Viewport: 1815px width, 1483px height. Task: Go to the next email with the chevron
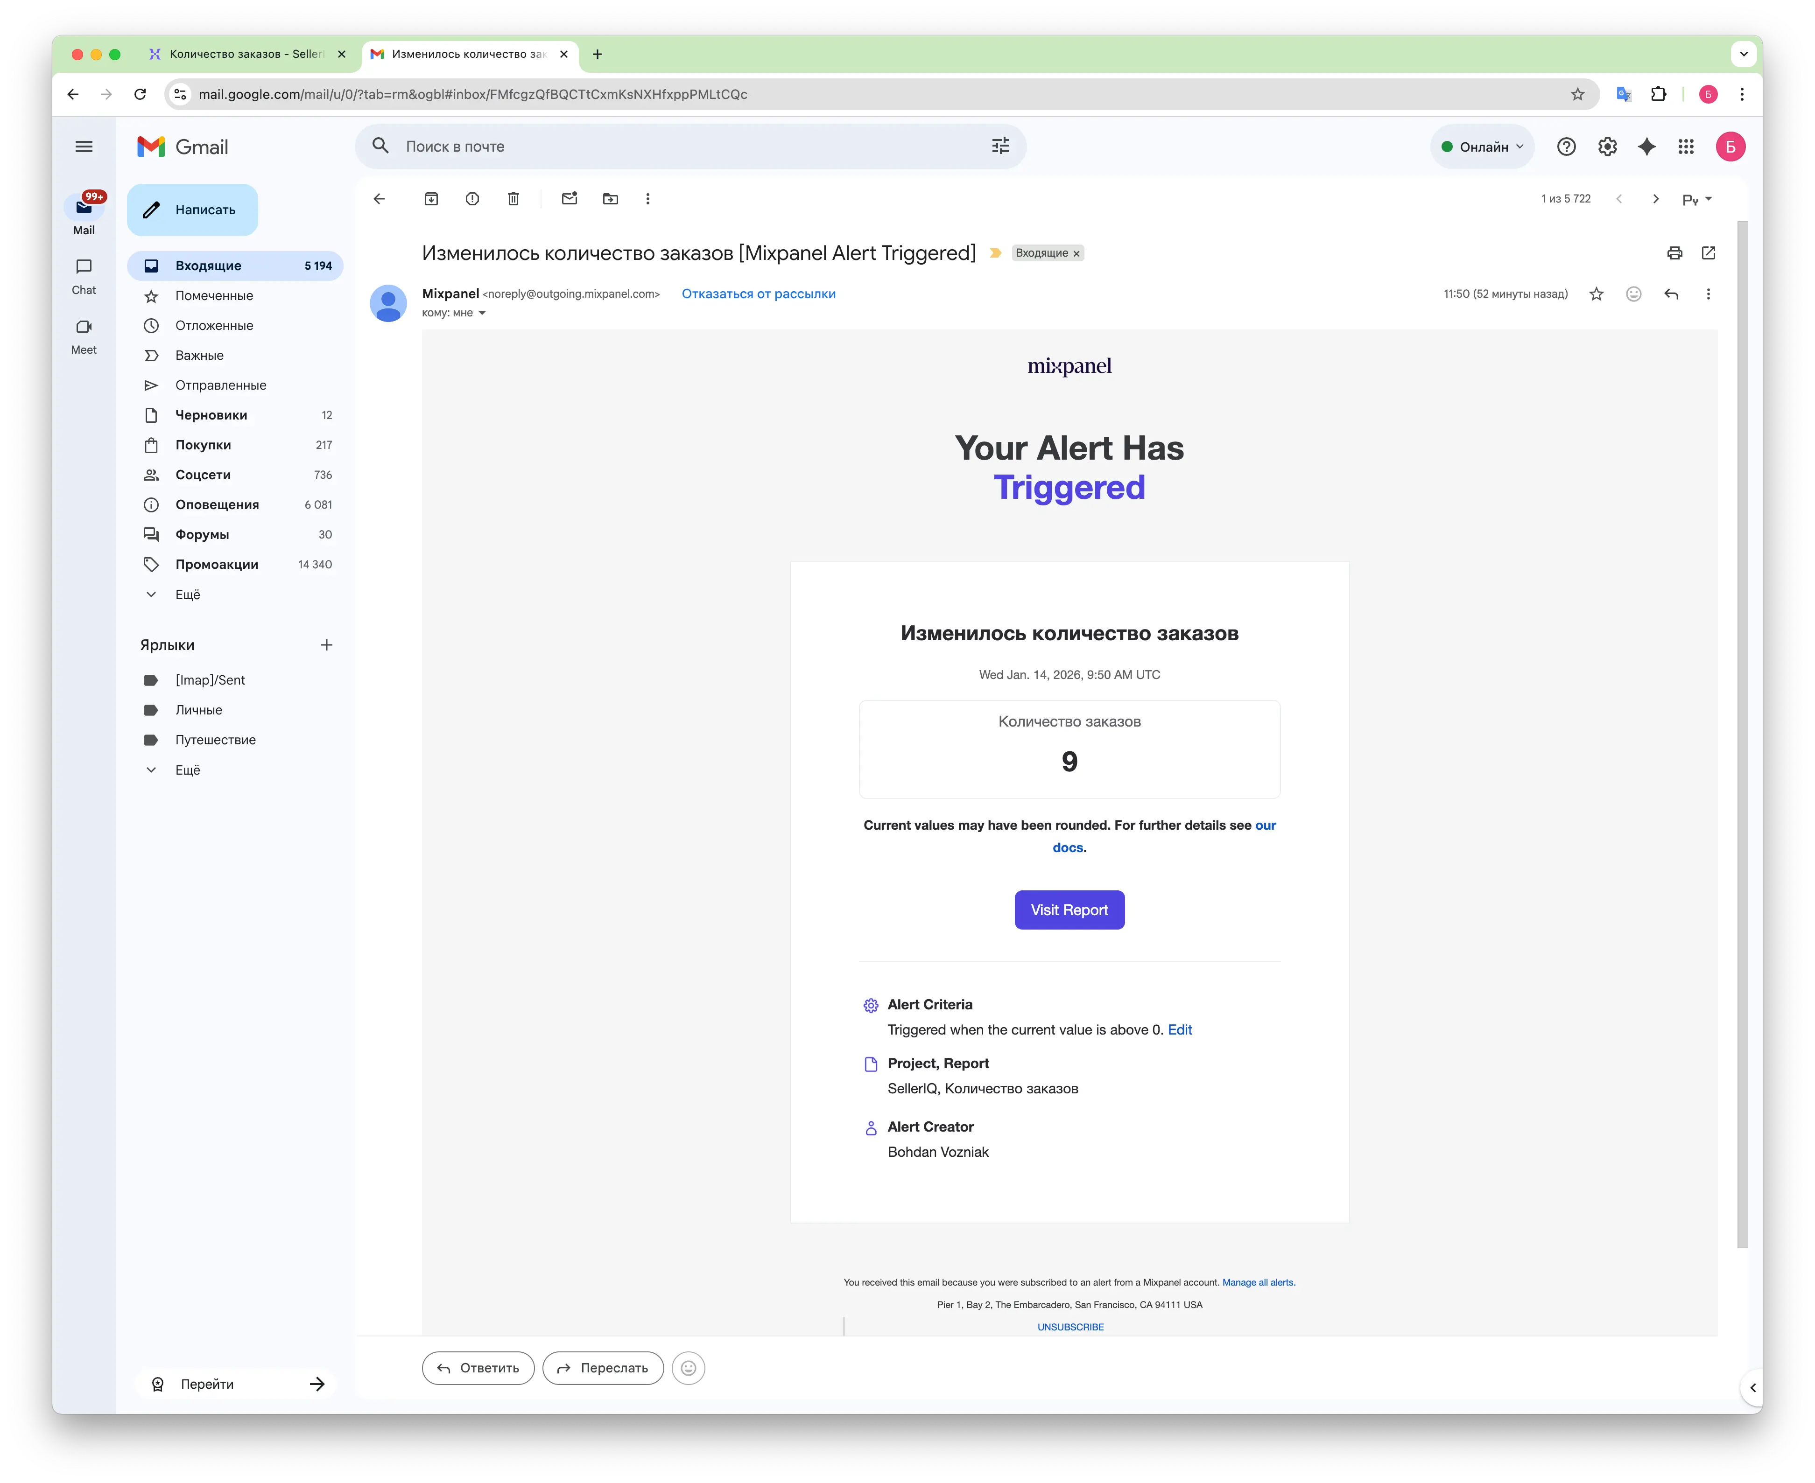pos(1656,199)
